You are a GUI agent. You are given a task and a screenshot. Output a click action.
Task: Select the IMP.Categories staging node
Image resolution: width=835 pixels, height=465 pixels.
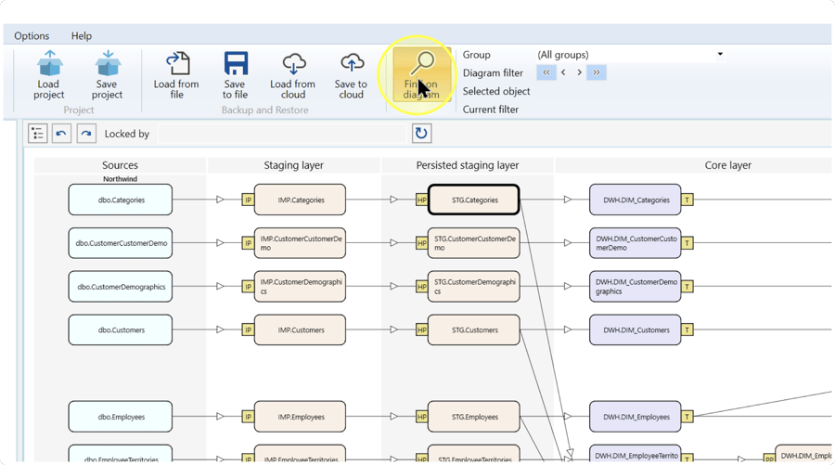click(x=300, y=200)
